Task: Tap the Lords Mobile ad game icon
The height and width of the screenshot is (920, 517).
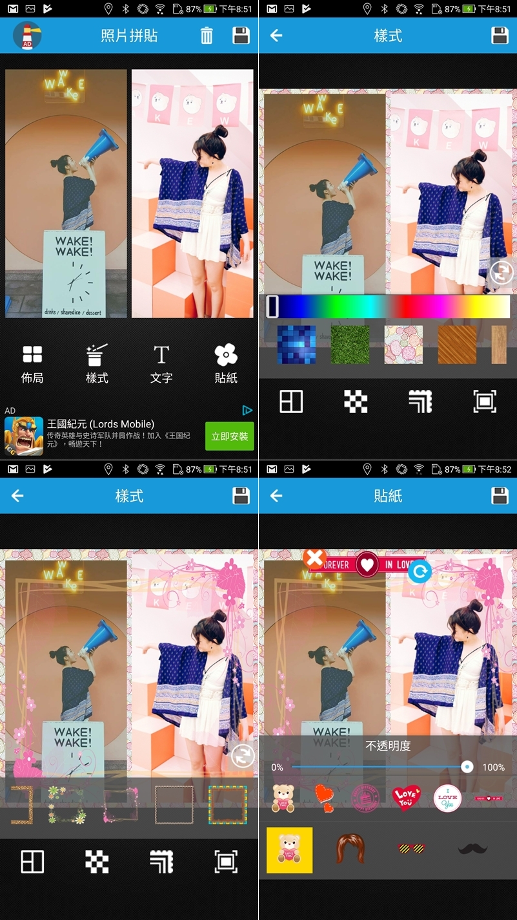Action: 24,436
